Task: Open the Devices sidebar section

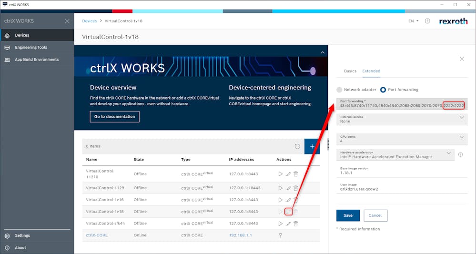Action: (x=37, y=35)
